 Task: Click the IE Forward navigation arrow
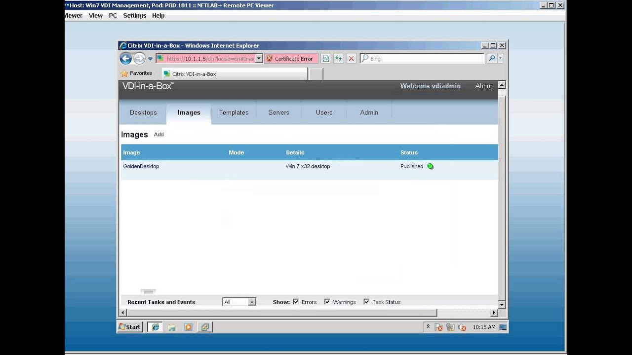[x=139, y=59]
